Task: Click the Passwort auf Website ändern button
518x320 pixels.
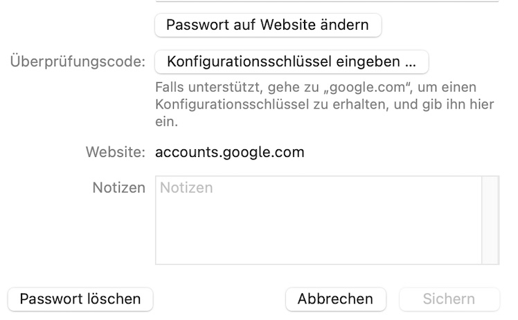Action: (x=267, y=26)
